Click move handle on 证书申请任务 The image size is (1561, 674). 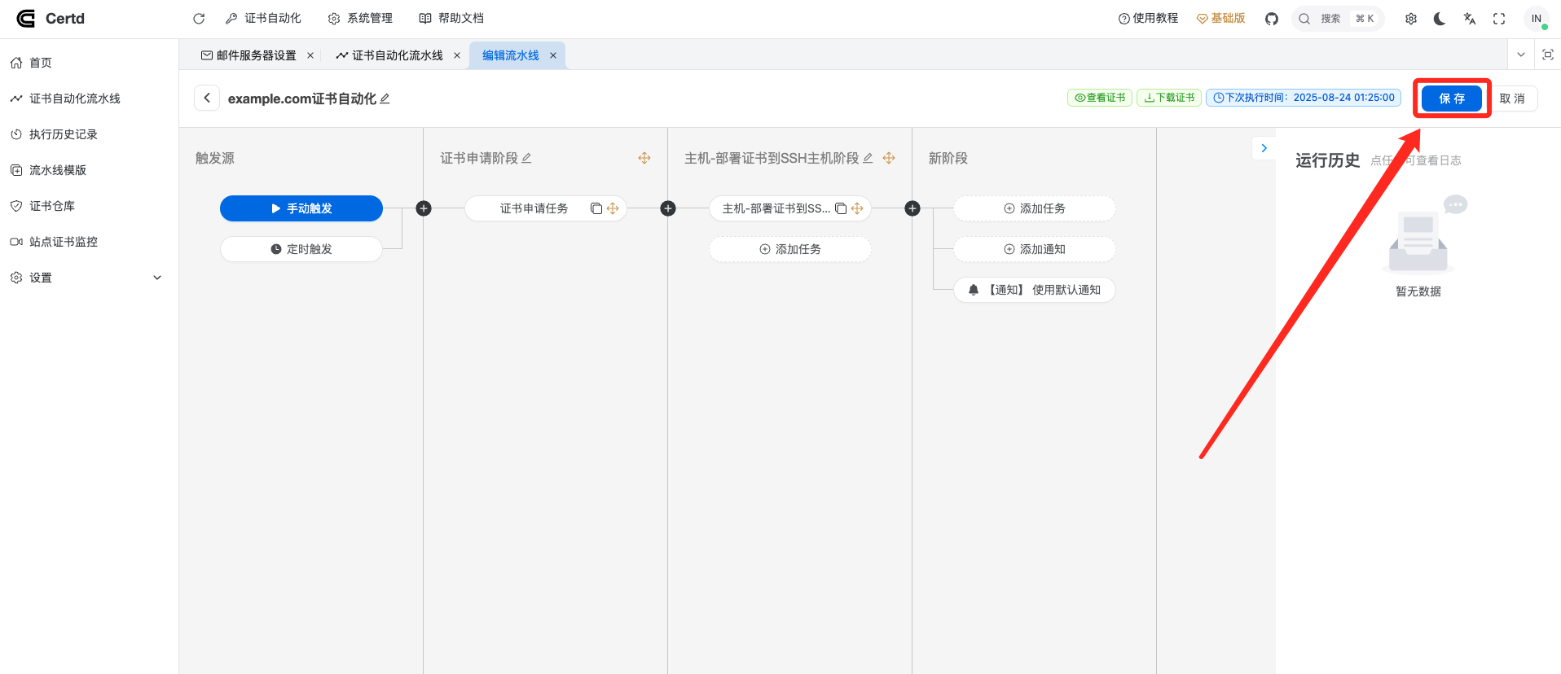[613, 208]
